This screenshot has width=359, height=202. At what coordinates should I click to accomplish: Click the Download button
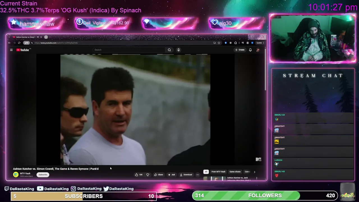pyautogui.click(x=186, y=175)
